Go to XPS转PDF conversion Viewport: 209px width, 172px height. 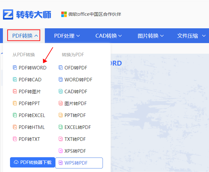pyautogui.click(x=72, y=151)
